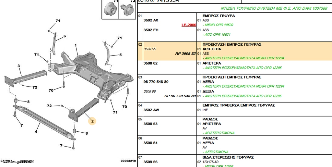
Task: Click row 03 ΠΡΟΕΚΤΑΣΗ ΕΜΠΡΟΣ ΓΕΦΥΡΑΣ heading
Action: coord(232,77)
